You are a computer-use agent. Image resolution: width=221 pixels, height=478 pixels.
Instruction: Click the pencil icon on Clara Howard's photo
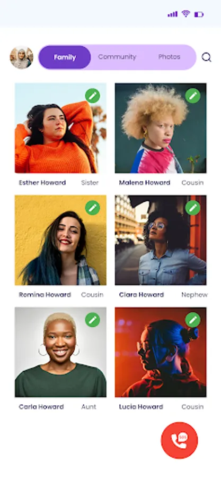pos(193,208)
